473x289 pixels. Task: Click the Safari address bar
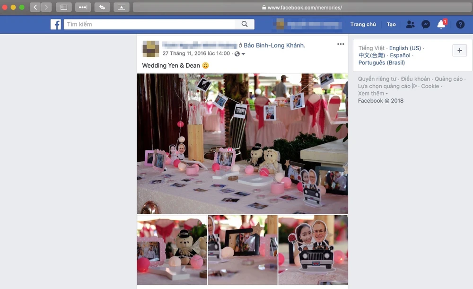coord(302,7)
